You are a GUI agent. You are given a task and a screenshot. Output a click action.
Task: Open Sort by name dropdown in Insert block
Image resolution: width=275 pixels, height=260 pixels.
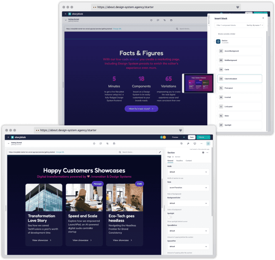255,25
